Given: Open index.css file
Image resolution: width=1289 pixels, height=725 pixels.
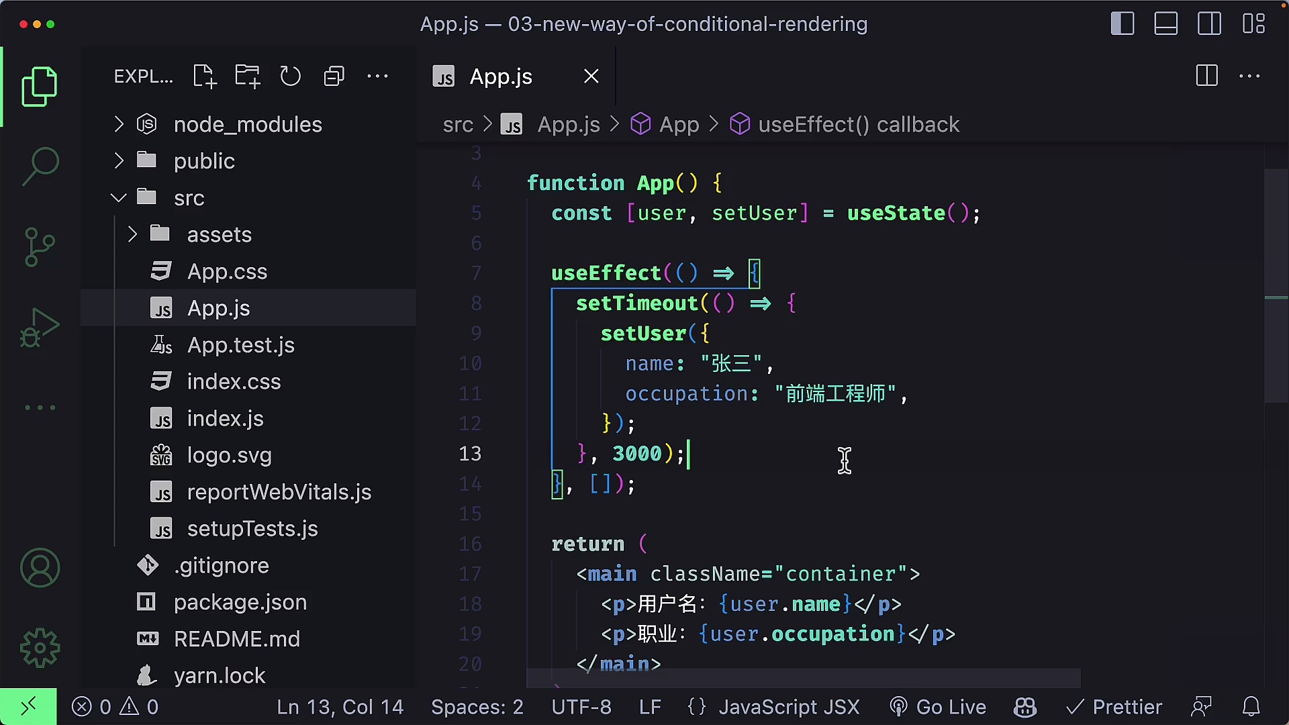Looking at the screenshot, I should [x=248, y=381].
